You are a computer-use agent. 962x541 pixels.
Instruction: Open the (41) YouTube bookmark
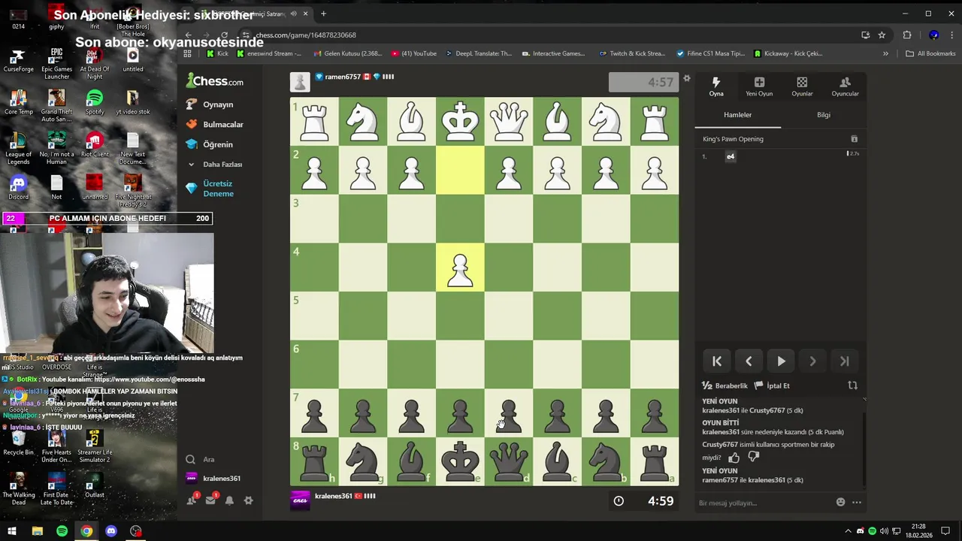click(414, 53)
